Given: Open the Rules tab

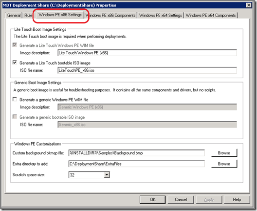Looking at the screenshot, I should click(x=28, y=15).
